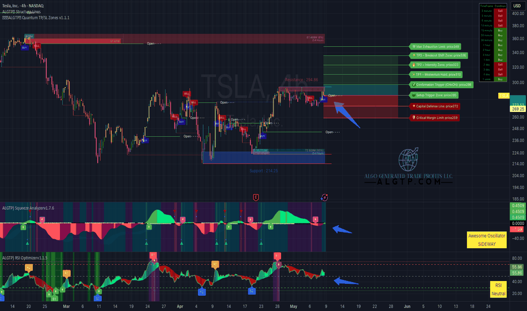Click the May label on the date axis
This screenshot has width=527, height=311.
click(x=293, y=306)
